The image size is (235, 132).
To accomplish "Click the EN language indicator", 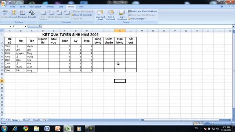I will 196,128.
